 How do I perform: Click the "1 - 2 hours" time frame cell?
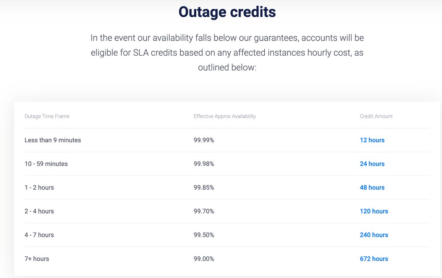39,187
